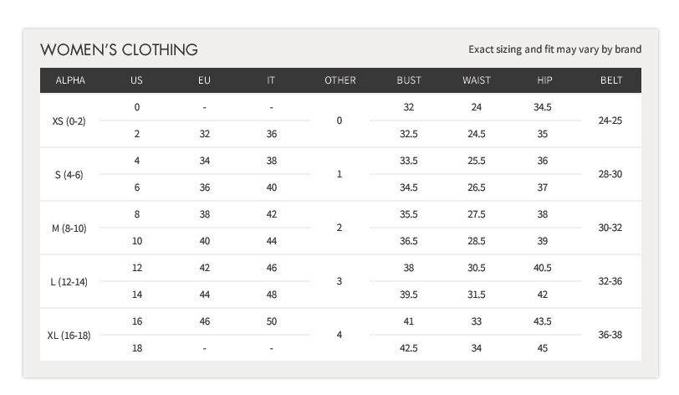This screenshot has height=395, width=679.
Task: Select the BUST column header
Action: [409, 80]
